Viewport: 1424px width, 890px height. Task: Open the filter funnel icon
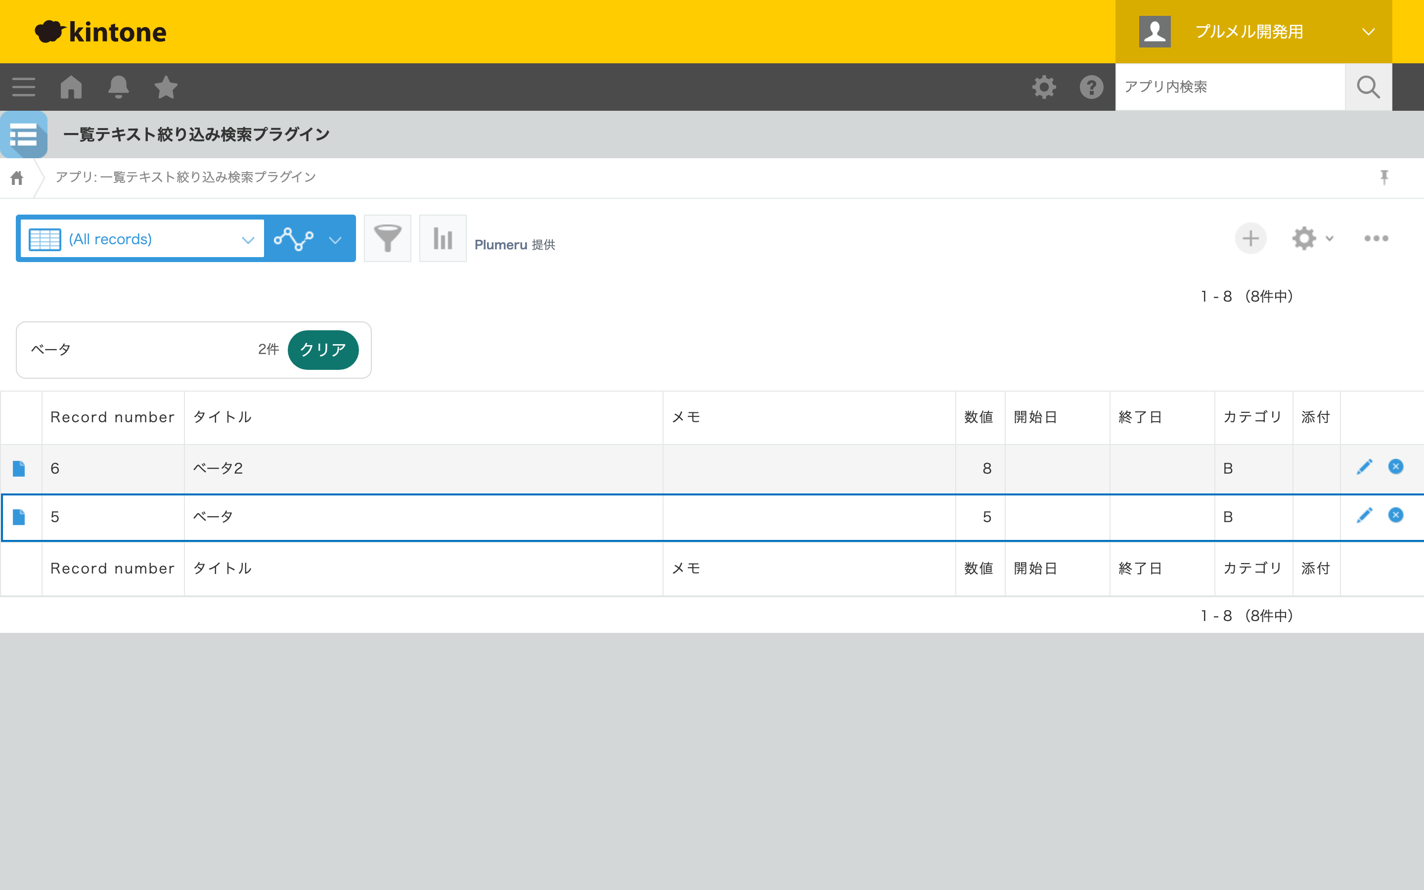[x=387, y=238]
